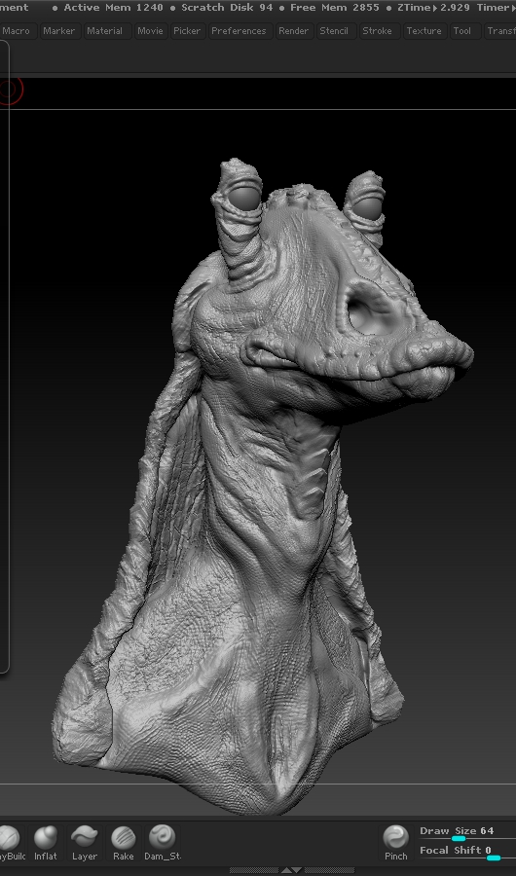
Task: Click the Free Mem 2855 readout
Action: (x=335, y=8)
